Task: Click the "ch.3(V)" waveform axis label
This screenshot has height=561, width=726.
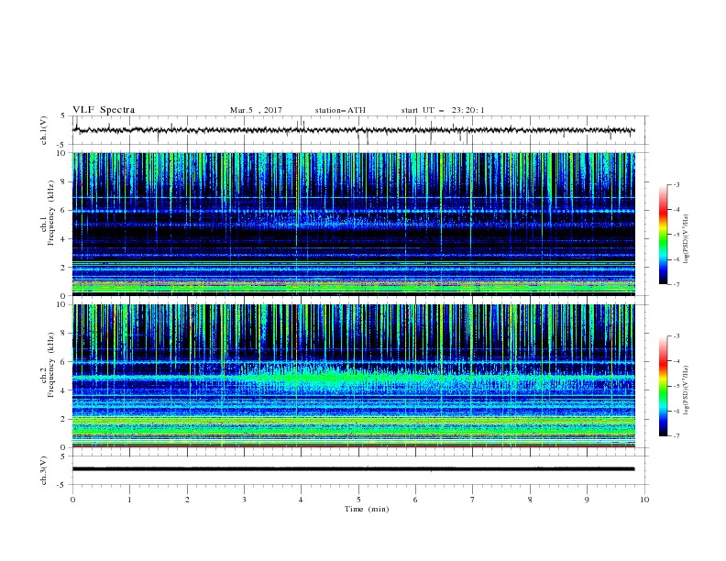Action: [x=44, y=470]
